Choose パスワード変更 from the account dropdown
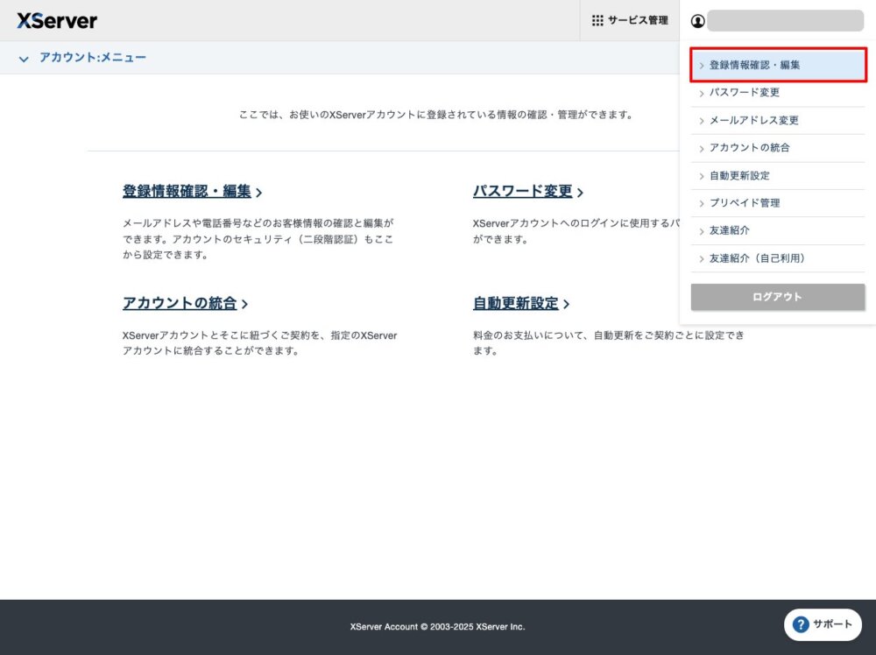 coord(744,92)
